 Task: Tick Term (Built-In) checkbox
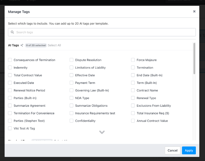(133, 83)
